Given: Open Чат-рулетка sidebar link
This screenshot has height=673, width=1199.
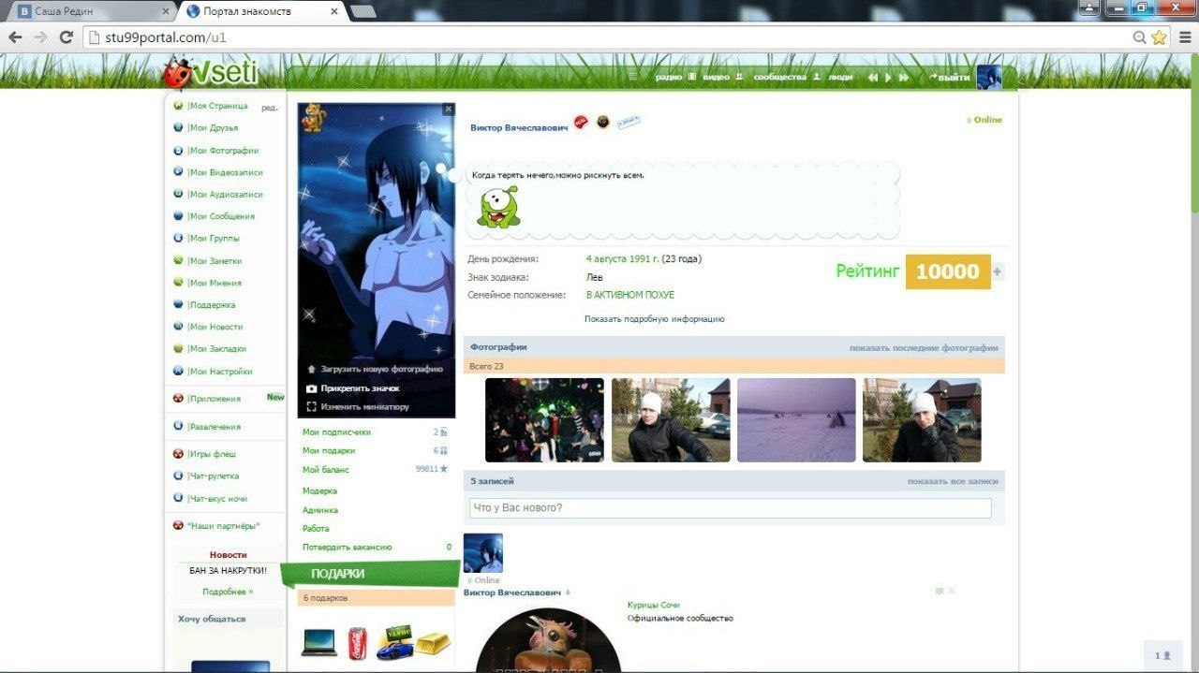Looking at the screenshot, I should (214, 476).
